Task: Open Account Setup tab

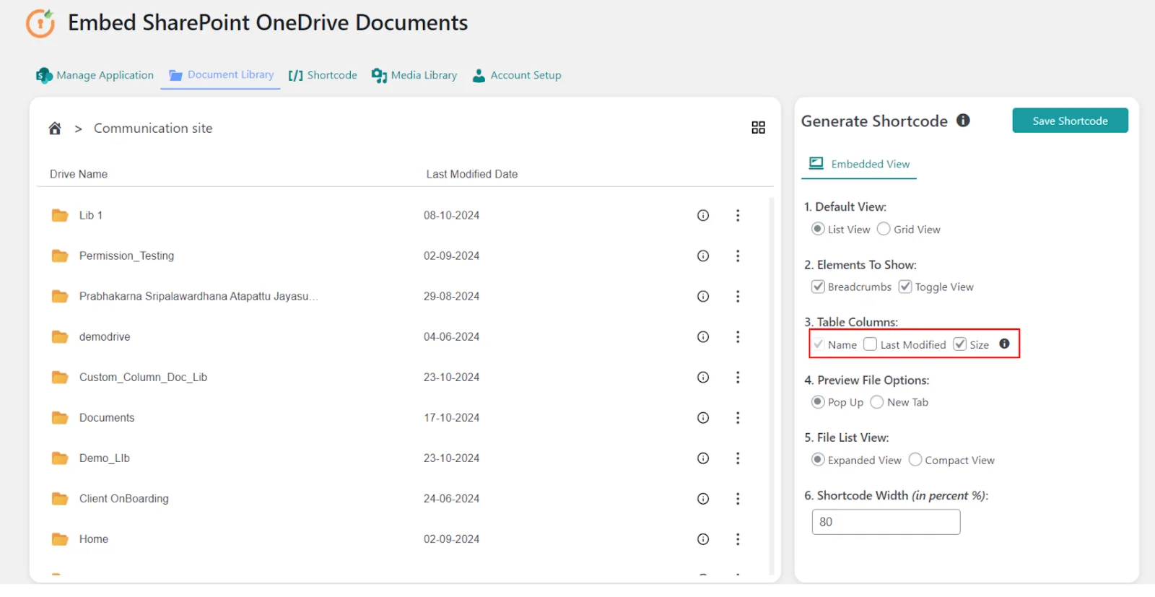Action: [517, 75]
